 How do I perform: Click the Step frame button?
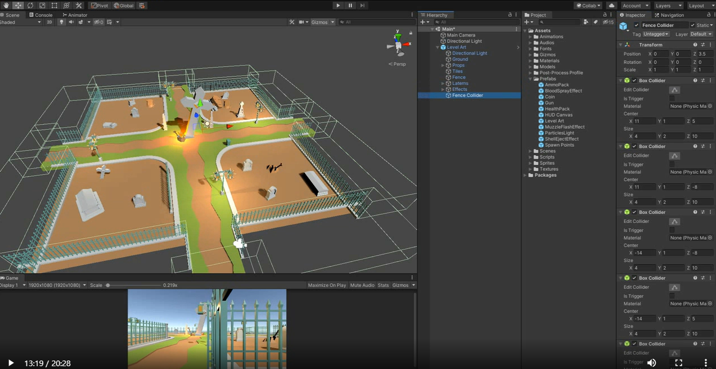pos(362,6)
